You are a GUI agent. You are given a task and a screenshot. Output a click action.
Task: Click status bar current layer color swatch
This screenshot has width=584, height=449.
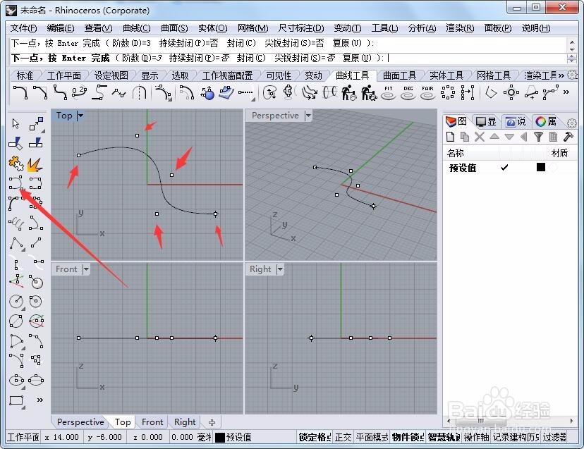pos(220,438)
